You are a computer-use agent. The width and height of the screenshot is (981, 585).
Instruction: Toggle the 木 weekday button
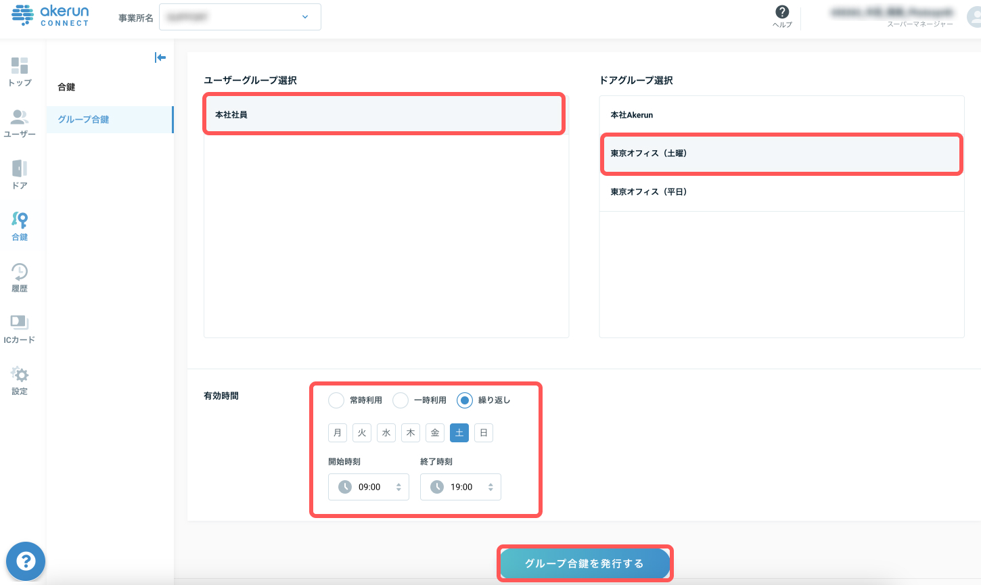click(x=411, y=433)
